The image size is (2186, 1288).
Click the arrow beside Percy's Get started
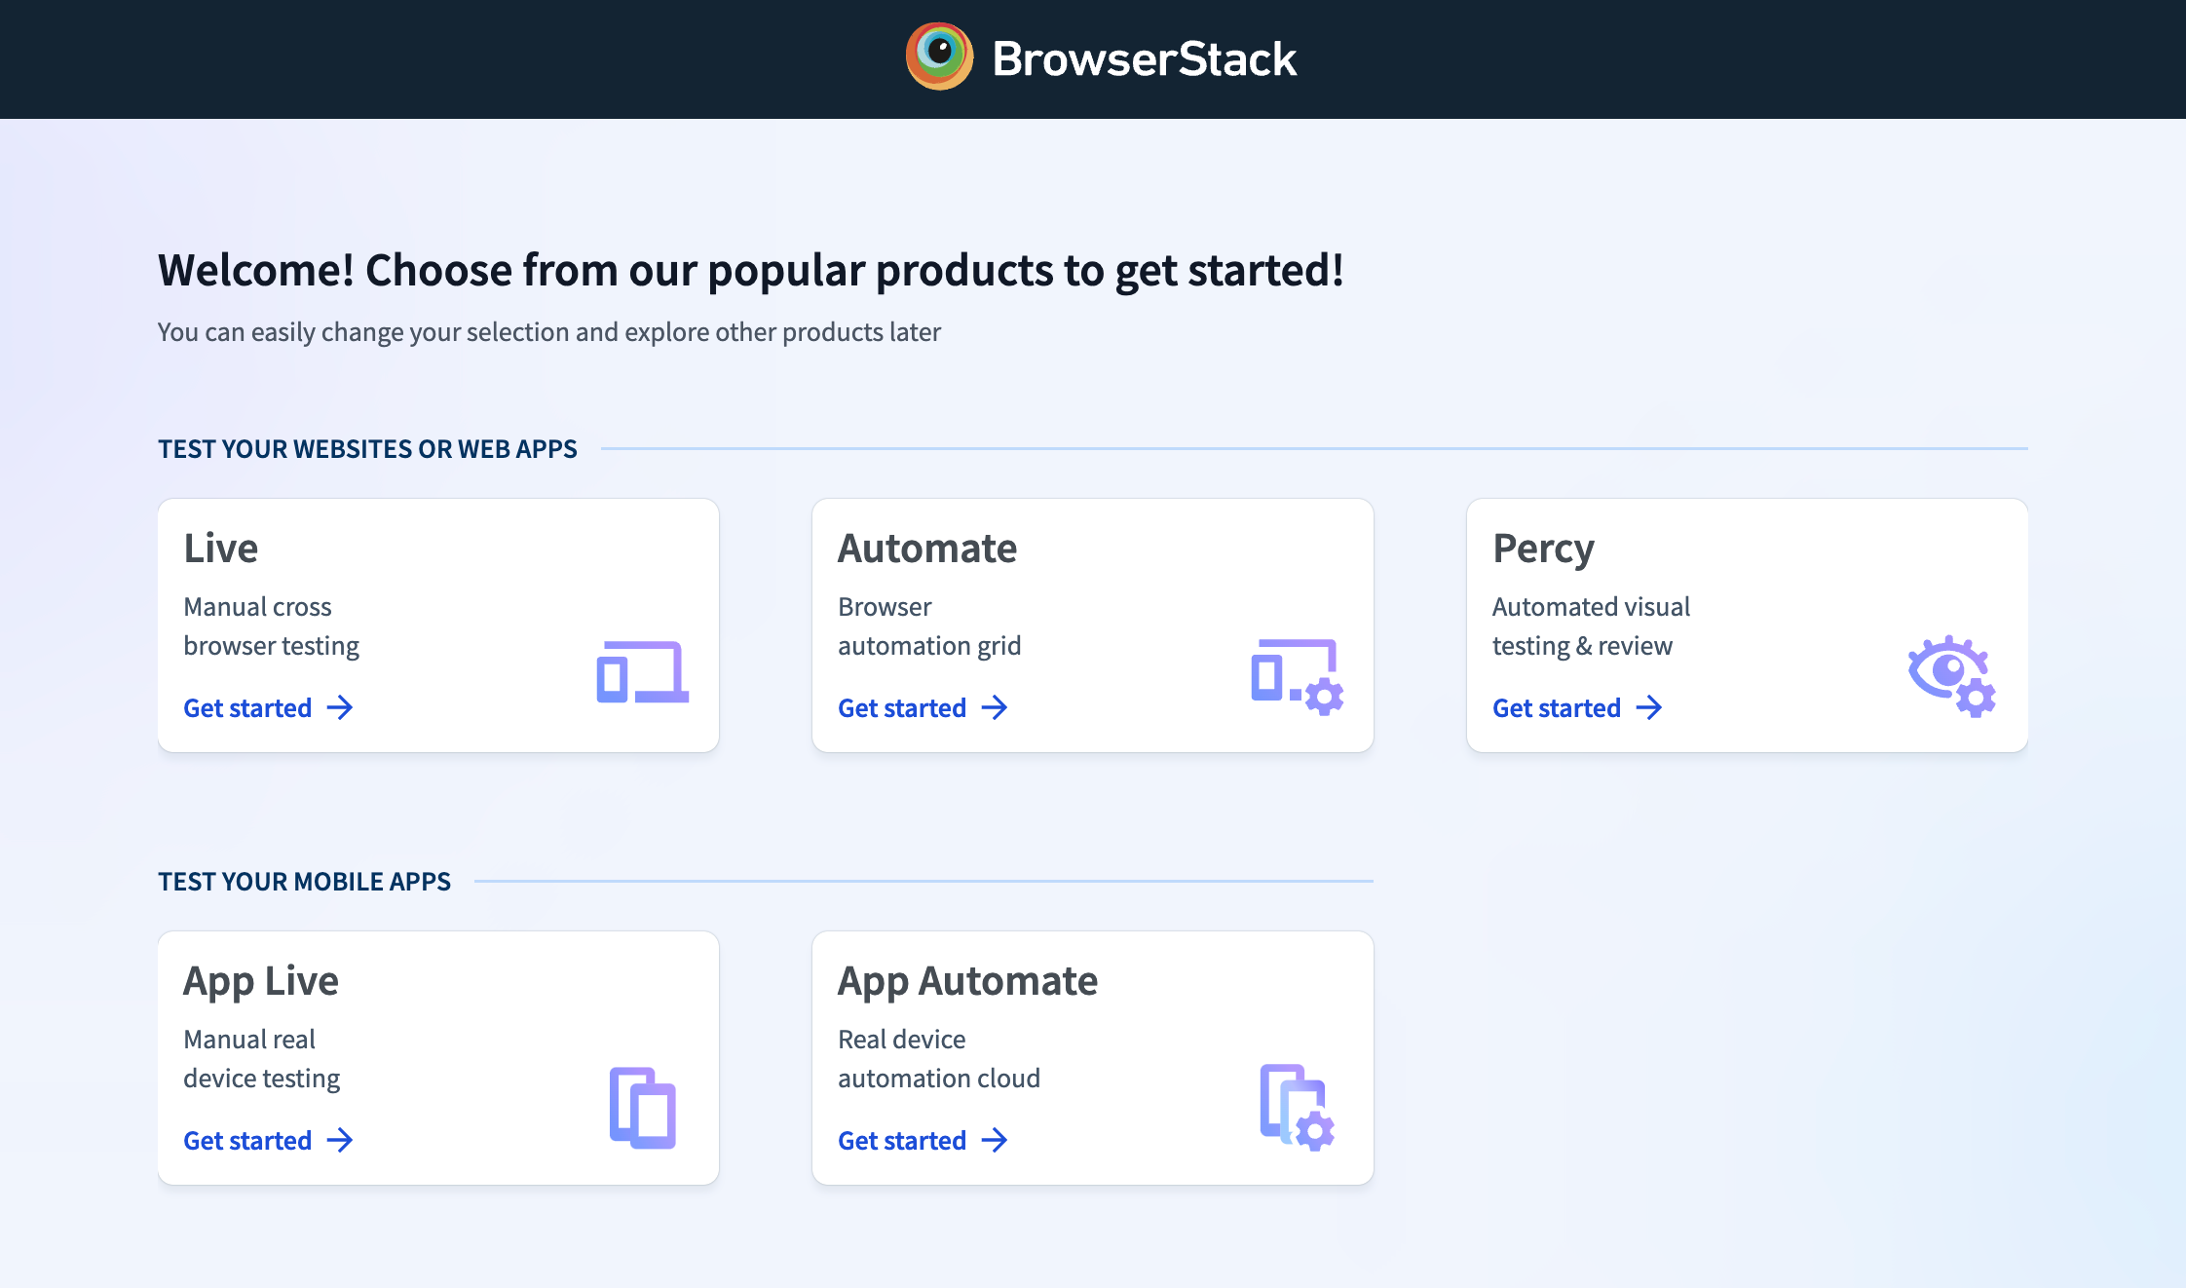coord(1649,707)
